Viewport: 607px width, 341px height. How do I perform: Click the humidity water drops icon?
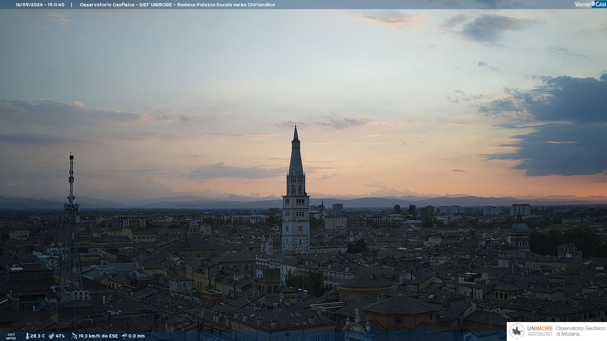click(x=51, y=336)
